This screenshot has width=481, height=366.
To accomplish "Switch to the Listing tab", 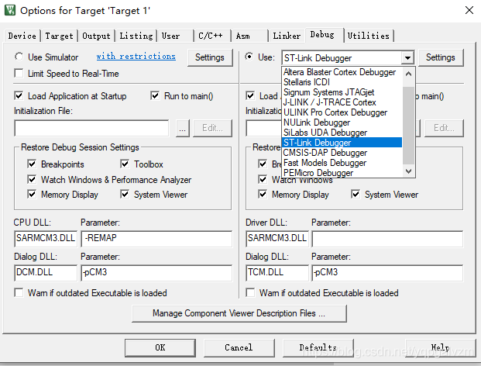I will tap(136, 36).
